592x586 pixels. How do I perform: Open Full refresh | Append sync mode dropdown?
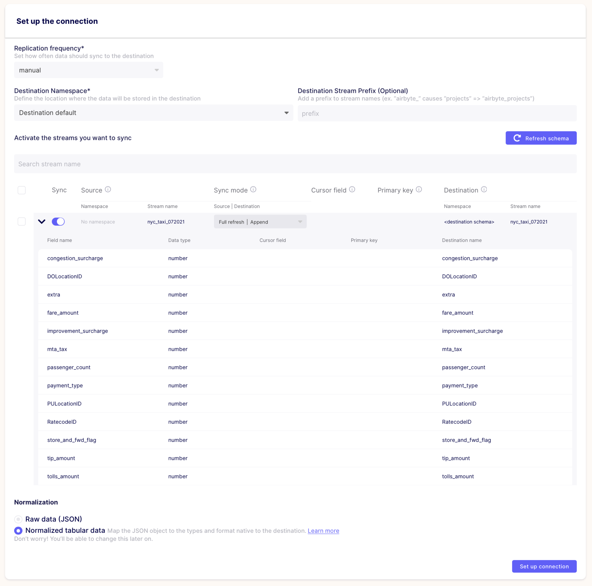(x=260, y=221)
